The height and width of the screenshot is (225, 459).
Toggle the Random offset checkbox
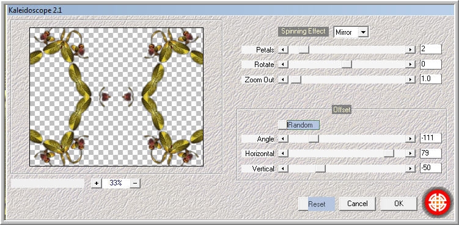[282, 125]
